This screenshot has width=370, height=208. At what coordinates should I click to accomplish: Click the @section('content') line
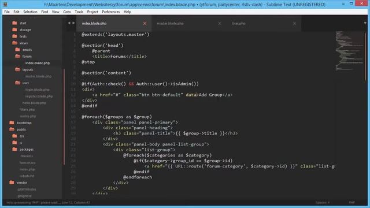(106, 73)
